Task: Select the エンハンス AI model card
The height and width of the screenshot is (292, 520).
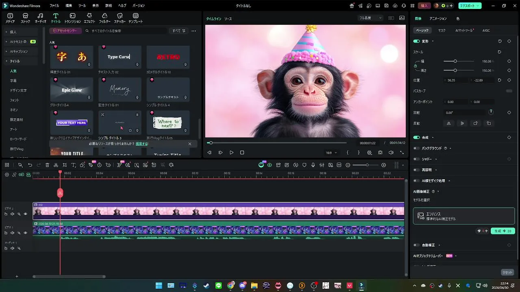Action: [464, 216]
